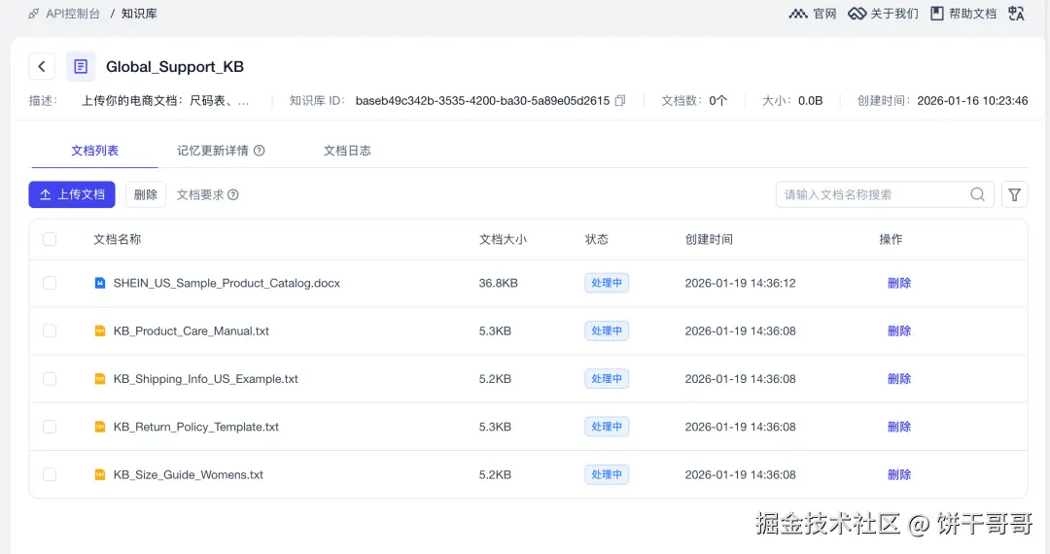Click the 状态 column header
Viewport: 1050px width, 554px height.
[597, 239]
